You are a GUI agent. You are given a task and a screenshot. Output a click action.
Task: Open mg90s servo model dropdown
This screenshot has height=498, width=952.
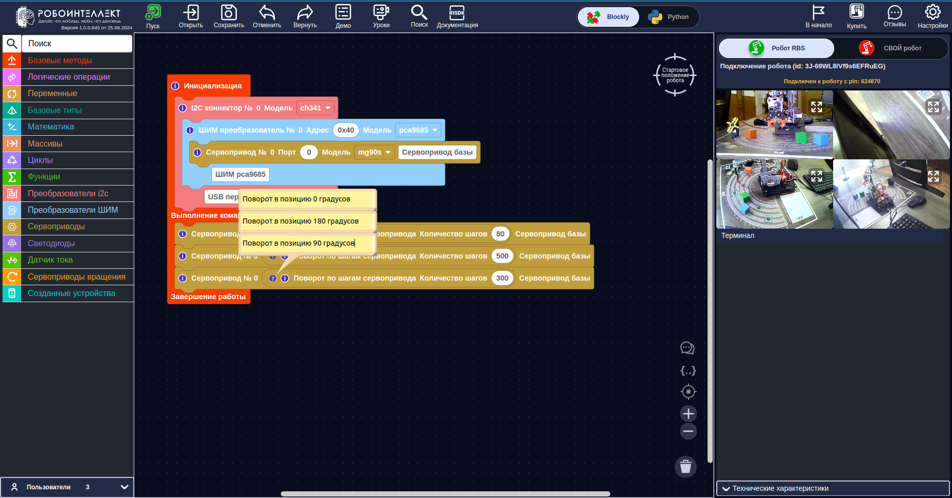pos(374,152)
